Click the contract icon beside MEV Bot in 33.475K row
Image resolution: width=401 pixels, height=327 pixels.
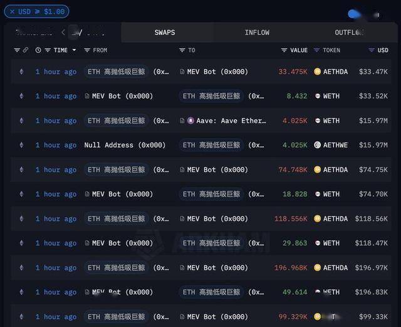click(182, 72)
